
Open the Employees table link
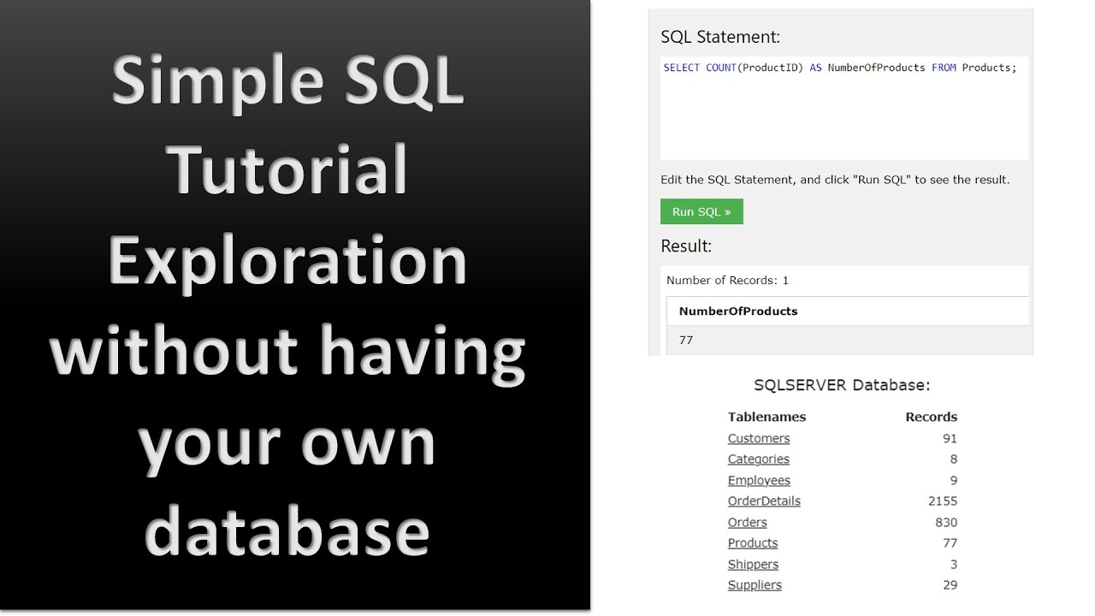click(759, 481)
